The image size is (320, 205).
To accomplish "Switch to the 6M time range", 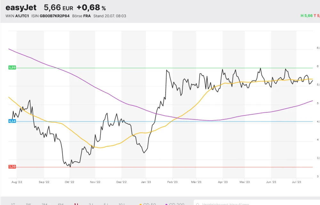I will tap(60, 204).
